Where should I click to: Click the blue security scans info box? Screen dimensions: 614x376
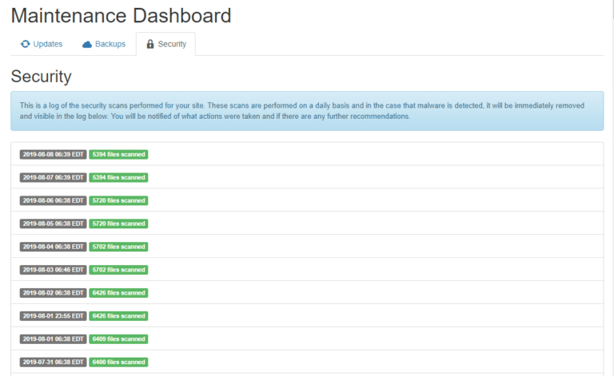click(307, 111)
